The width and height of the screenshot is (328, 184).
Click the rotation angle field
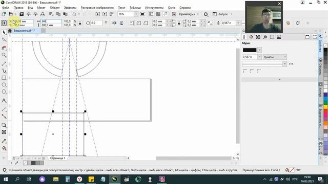pyautogui.click(x=96, y=23)
